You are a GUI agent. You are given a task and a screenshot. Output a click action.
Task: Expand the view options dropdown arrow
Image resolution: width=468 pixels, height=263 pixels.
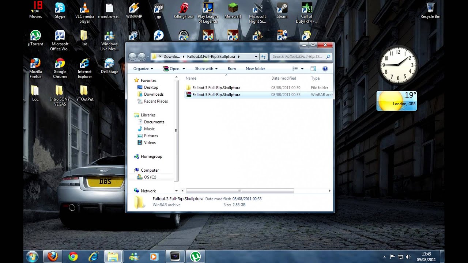[302, 69]
